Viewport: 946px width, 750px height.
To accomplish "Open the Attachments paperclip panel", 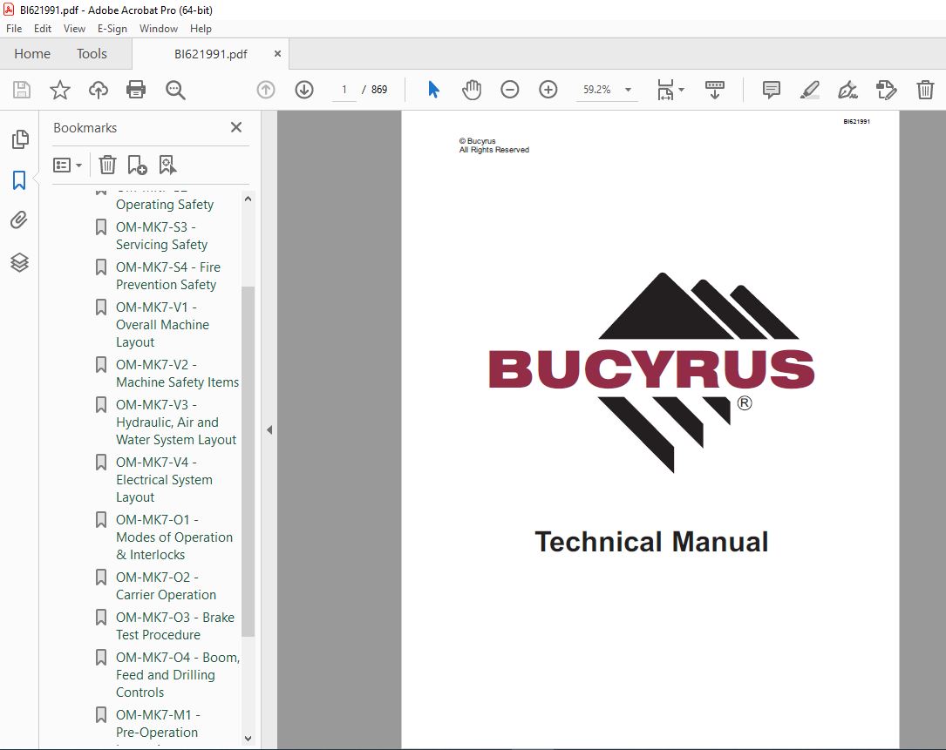I will [x=19, y=220].
